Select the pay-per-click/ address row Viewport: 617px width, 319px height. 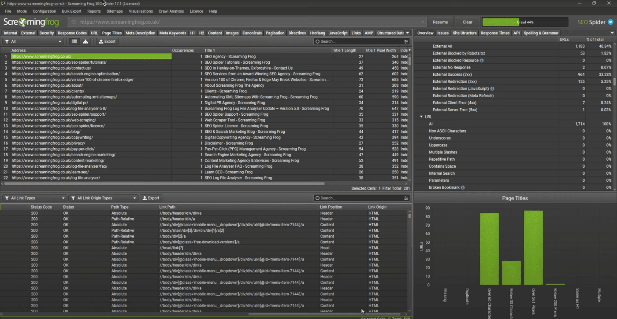pyautogui.click(x=91, y=149)
